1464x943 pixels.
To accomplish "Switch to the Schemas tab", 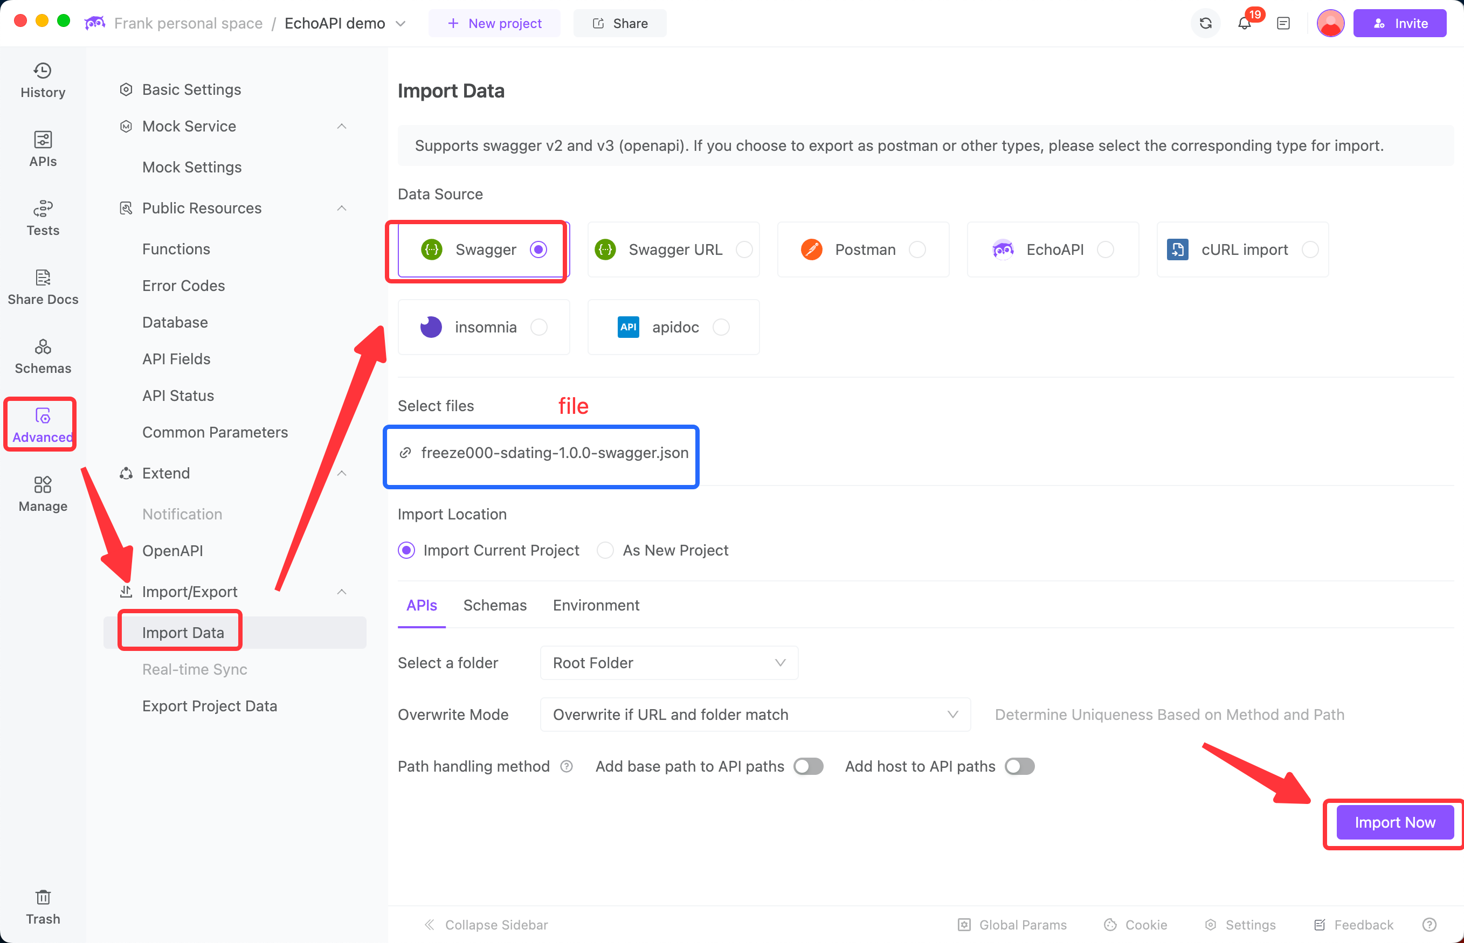I will [494, 605].
